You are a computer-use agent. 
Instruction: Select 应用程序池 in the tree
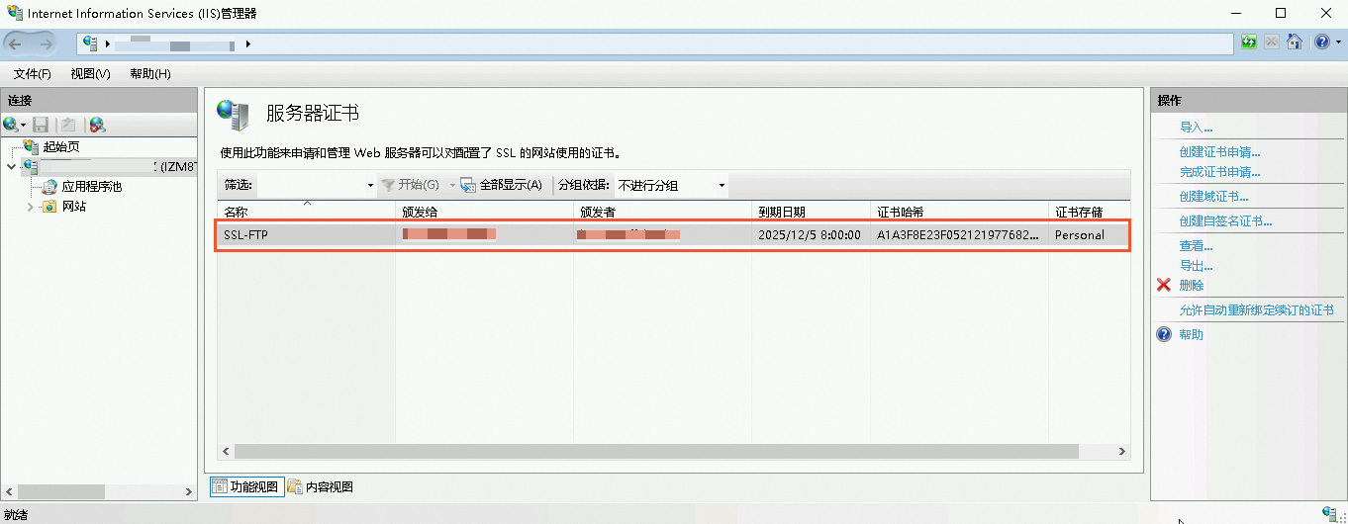[92, 186]
